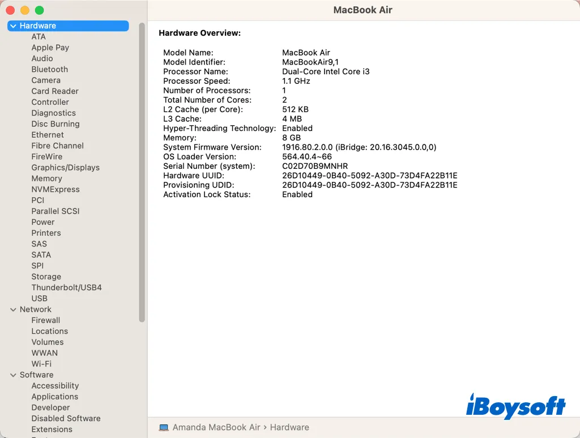Select NVMExpress from the hardware list
This screenshot has width=580, height=438.
56,189
